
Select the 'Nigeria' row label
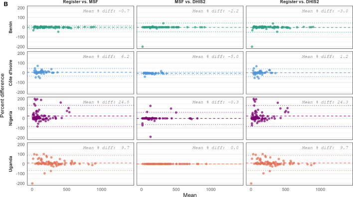click(x=10, y=118)
